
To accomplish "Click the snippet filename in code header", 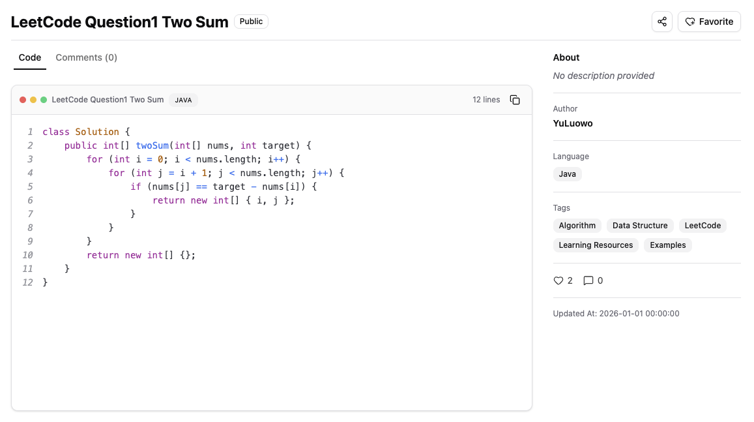I will click(108, 100).
